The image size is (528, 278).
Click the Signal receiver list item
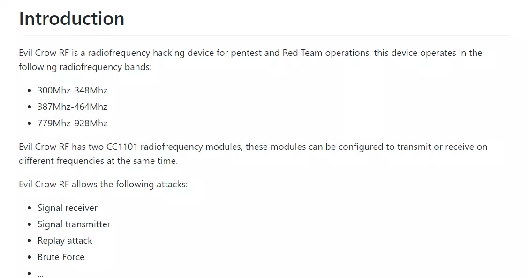click(x=68, y=208)
